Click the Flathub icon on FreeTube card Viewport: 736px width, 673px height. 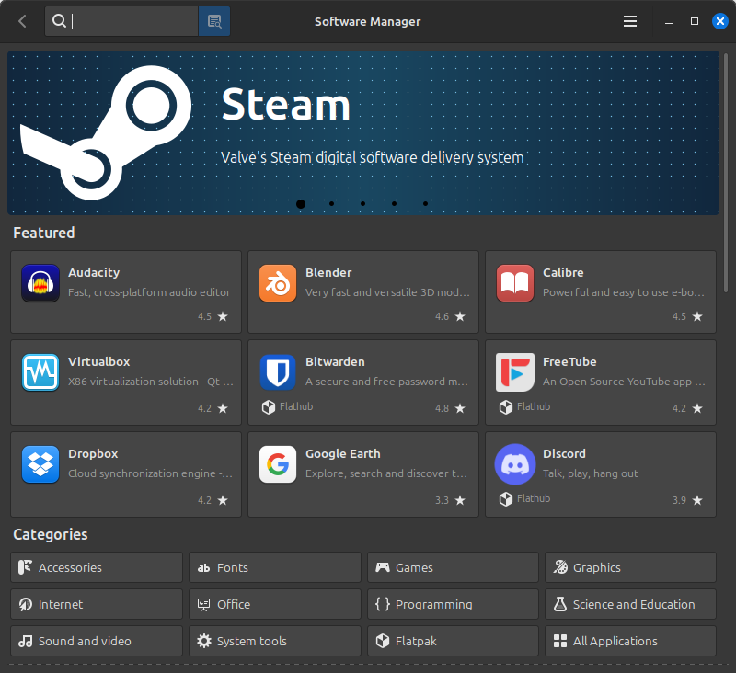[x=506, y=407]
